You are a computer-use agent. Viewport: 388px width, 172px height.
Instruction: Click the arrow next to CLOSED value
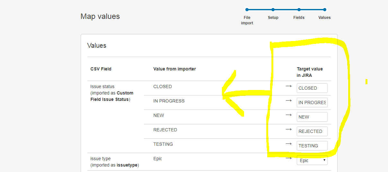point(288,86)
